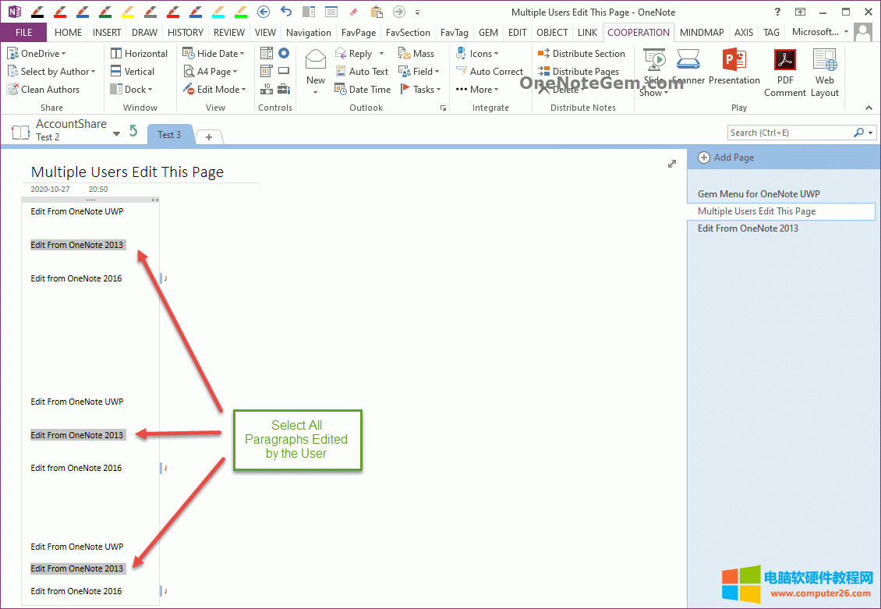Switch to the HISTORY ribbon tab
The height and width of the screenshot is (609, 881).
(x=186, y=33)
